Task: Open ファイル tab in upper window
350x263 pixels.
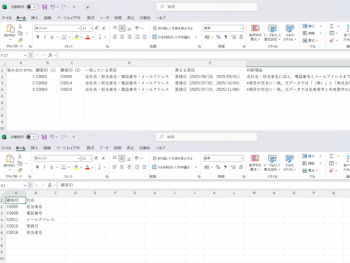Action: (x=6, y=18)
